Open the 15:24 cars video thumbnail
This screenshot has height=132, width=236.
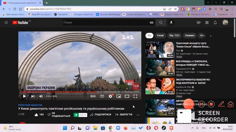(x=160, y=107)
